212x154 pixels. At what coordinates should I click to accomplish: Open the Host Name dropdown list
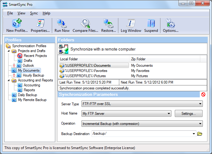pos(169,114)
